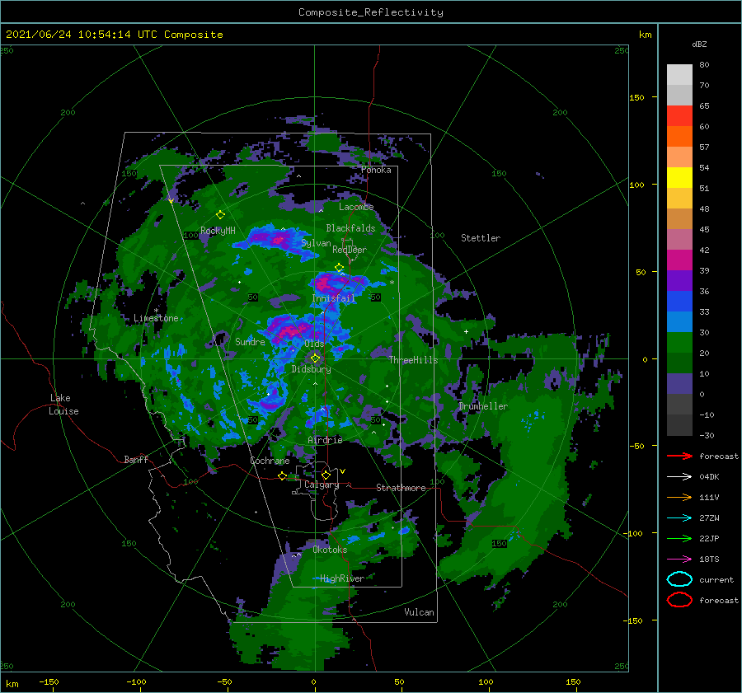Click the Lacombe town label

click(x=356, y=207)
